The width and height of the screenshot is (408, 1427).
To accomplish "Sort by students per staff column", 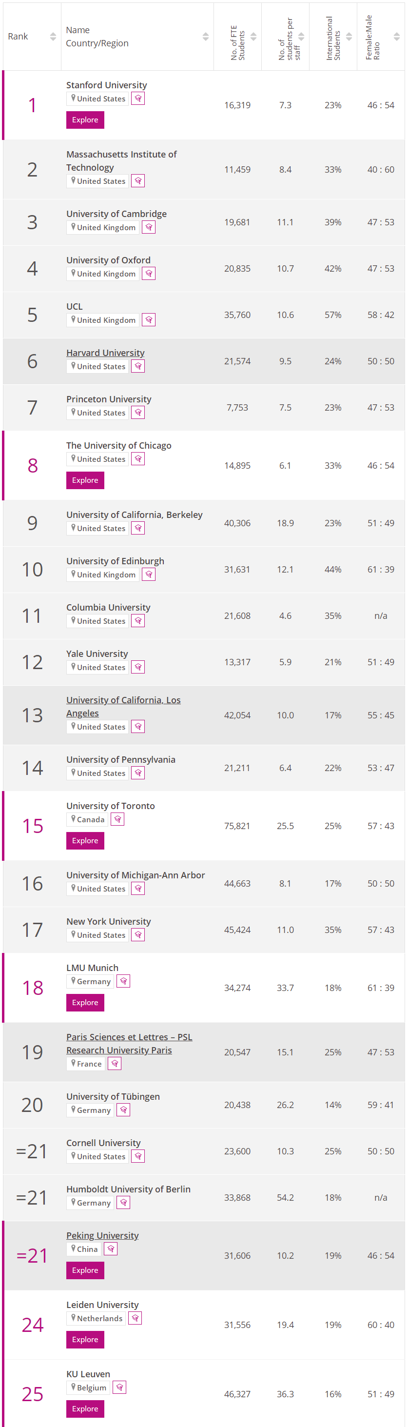I will click(x=301, y=37).
